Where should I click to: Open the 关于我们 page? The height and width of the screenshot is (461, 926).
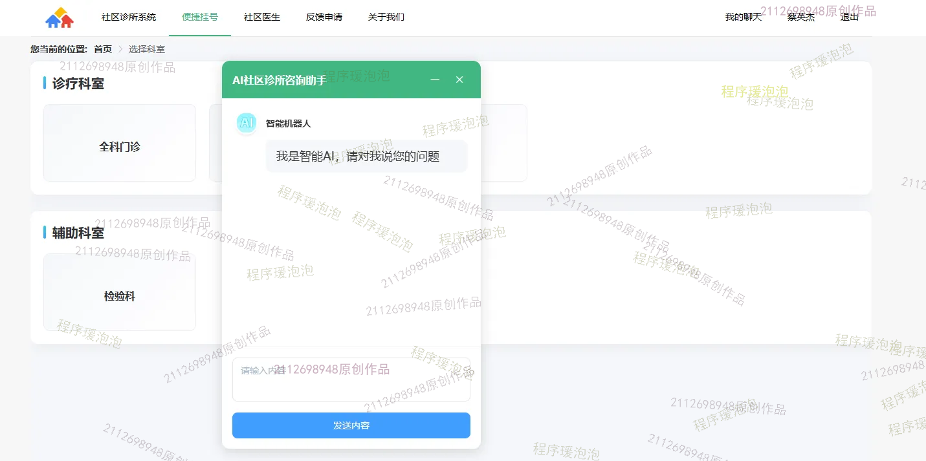pyautogui.click(x=386, y=17)
